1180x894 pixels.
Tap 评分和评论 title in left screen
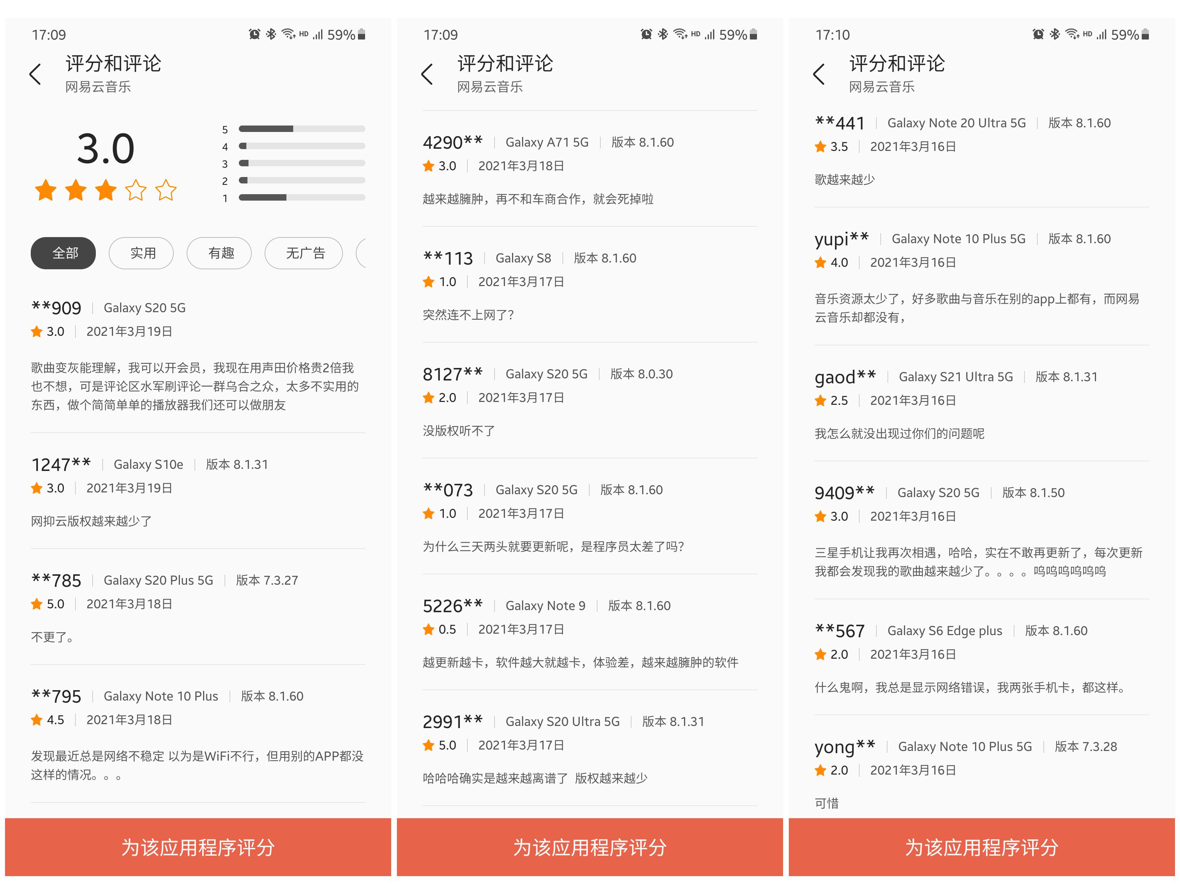[x=113, y=64]
